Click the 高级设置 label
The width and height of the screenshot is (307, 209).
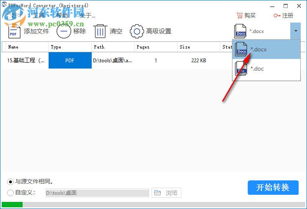click(159, 31)
